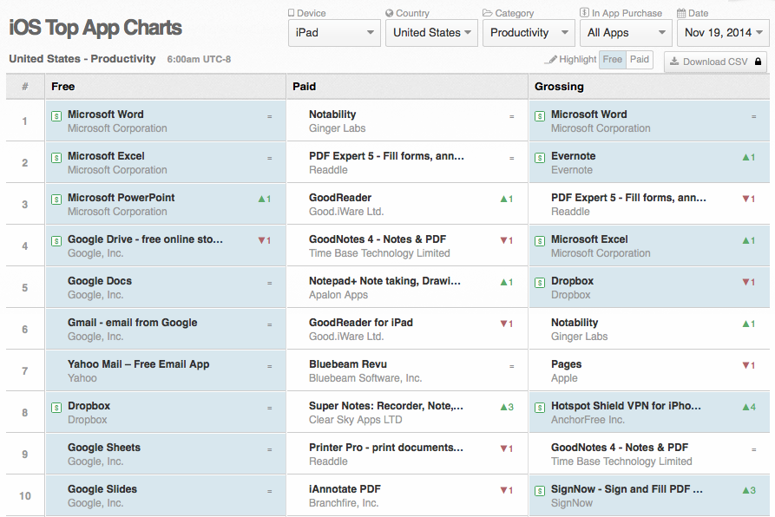
Task: Click in-app purchase icon beside Grossing Microsoft Word
Action: click(540, 116)
